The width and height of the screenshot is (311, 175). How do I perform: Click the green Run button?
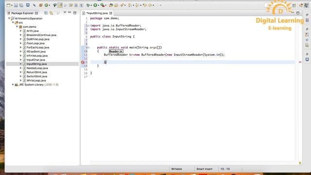click(x=95, y=5)
